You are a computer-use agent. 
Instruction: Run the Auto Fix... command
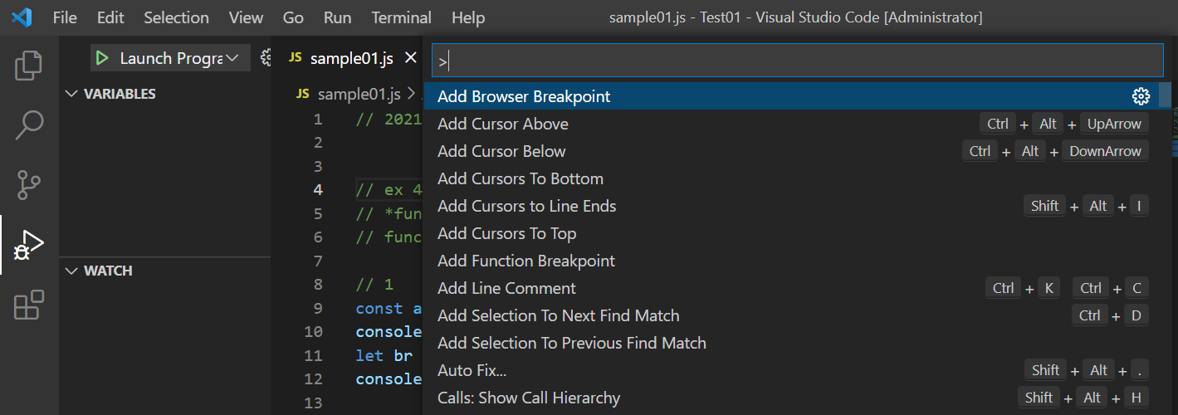pos(792,370)
